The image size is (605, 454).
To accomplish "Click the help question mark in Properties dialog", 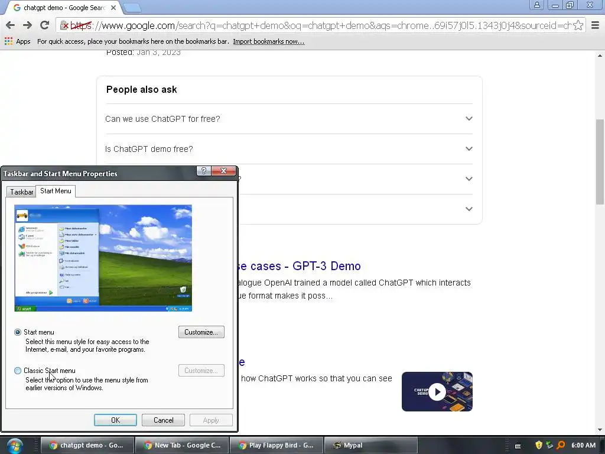I will [204, 171].
